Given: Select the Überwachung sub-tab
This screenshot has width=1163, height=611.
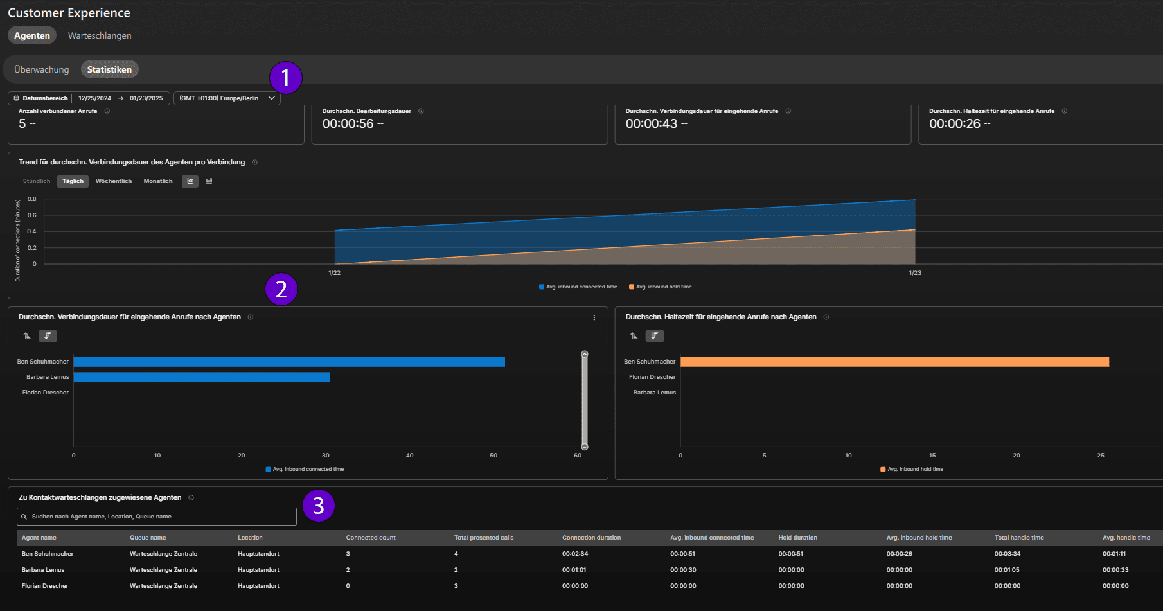Looking at the screenshot, I should click(x=41, y=69).
